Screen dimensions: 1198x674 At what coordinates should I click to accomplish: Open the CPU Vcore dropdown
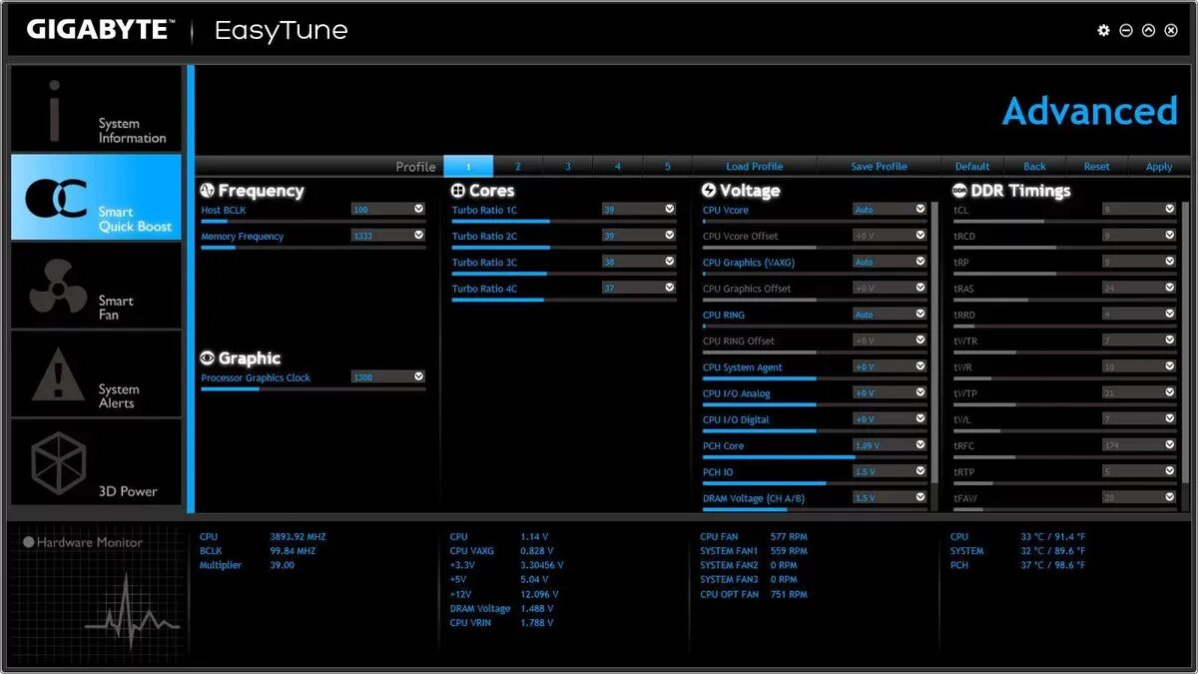pyautogui.click(x=890, y=210)
